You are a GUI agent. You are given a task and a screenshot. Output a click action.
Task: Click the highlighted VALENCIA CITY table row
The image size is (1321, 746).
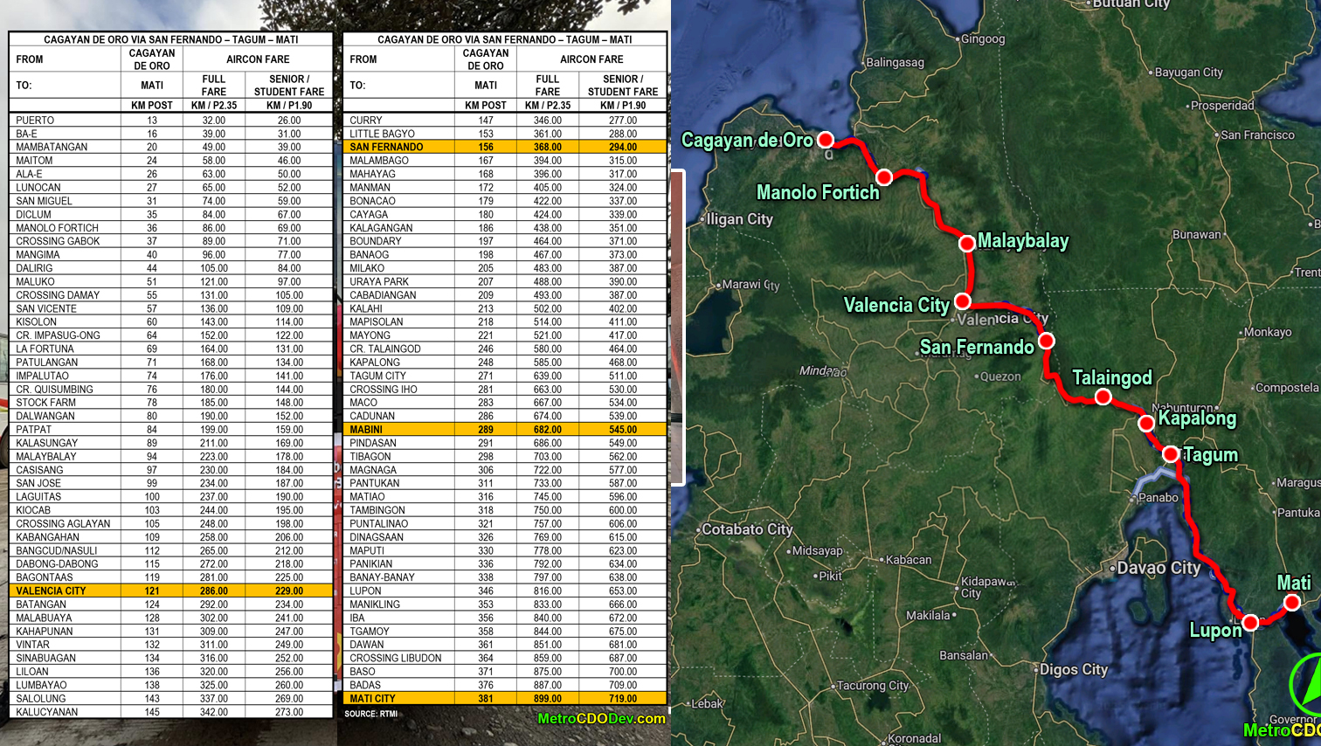pos(170,591)
